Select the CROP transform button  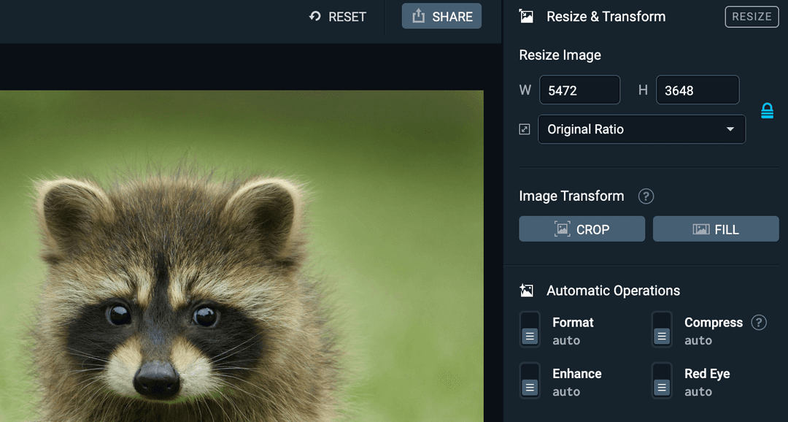click(x=582, y=229)
